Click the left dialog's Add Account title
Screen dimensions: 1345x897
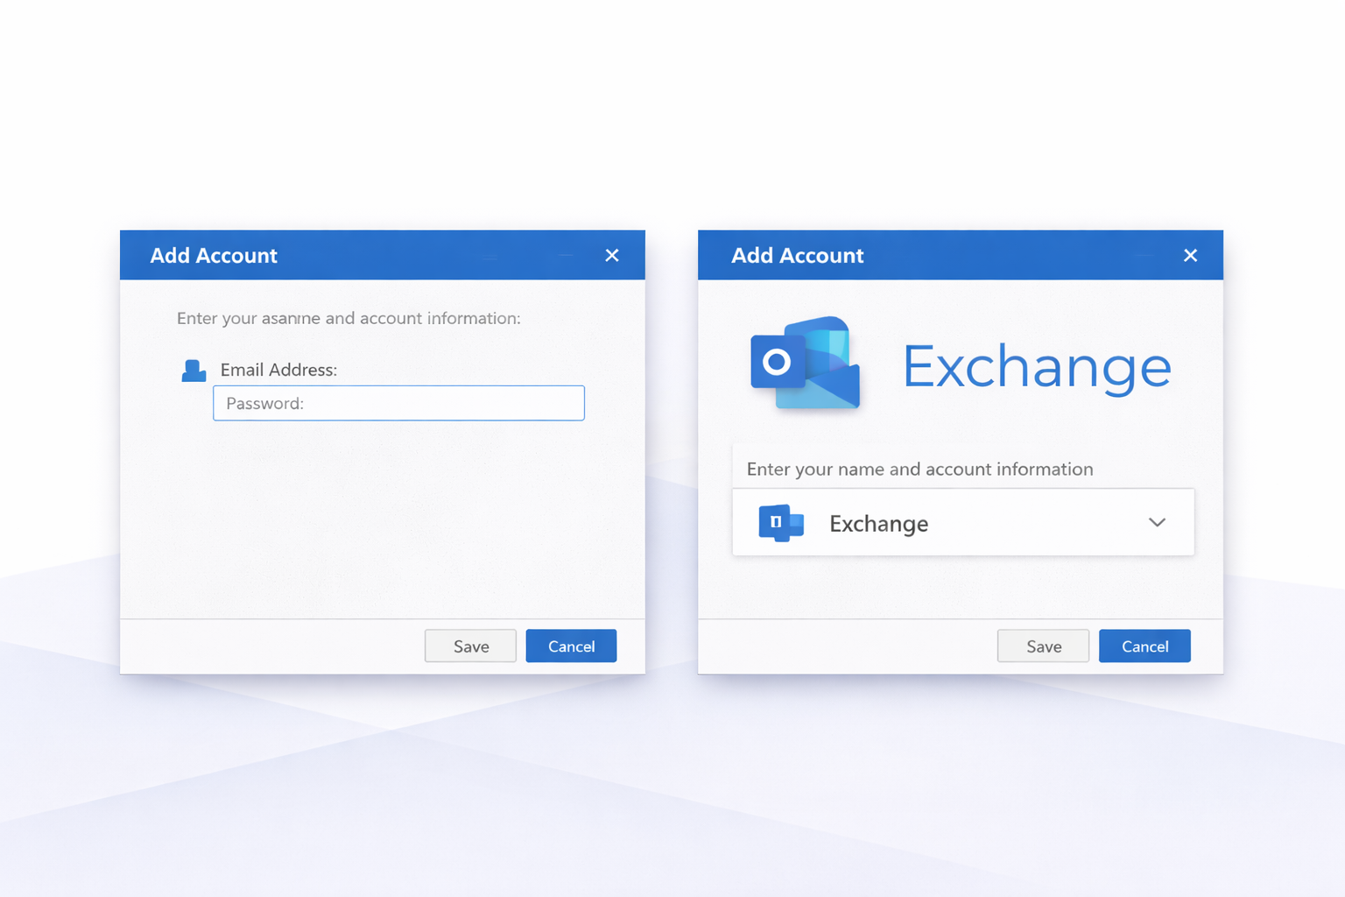click(214, 256)
